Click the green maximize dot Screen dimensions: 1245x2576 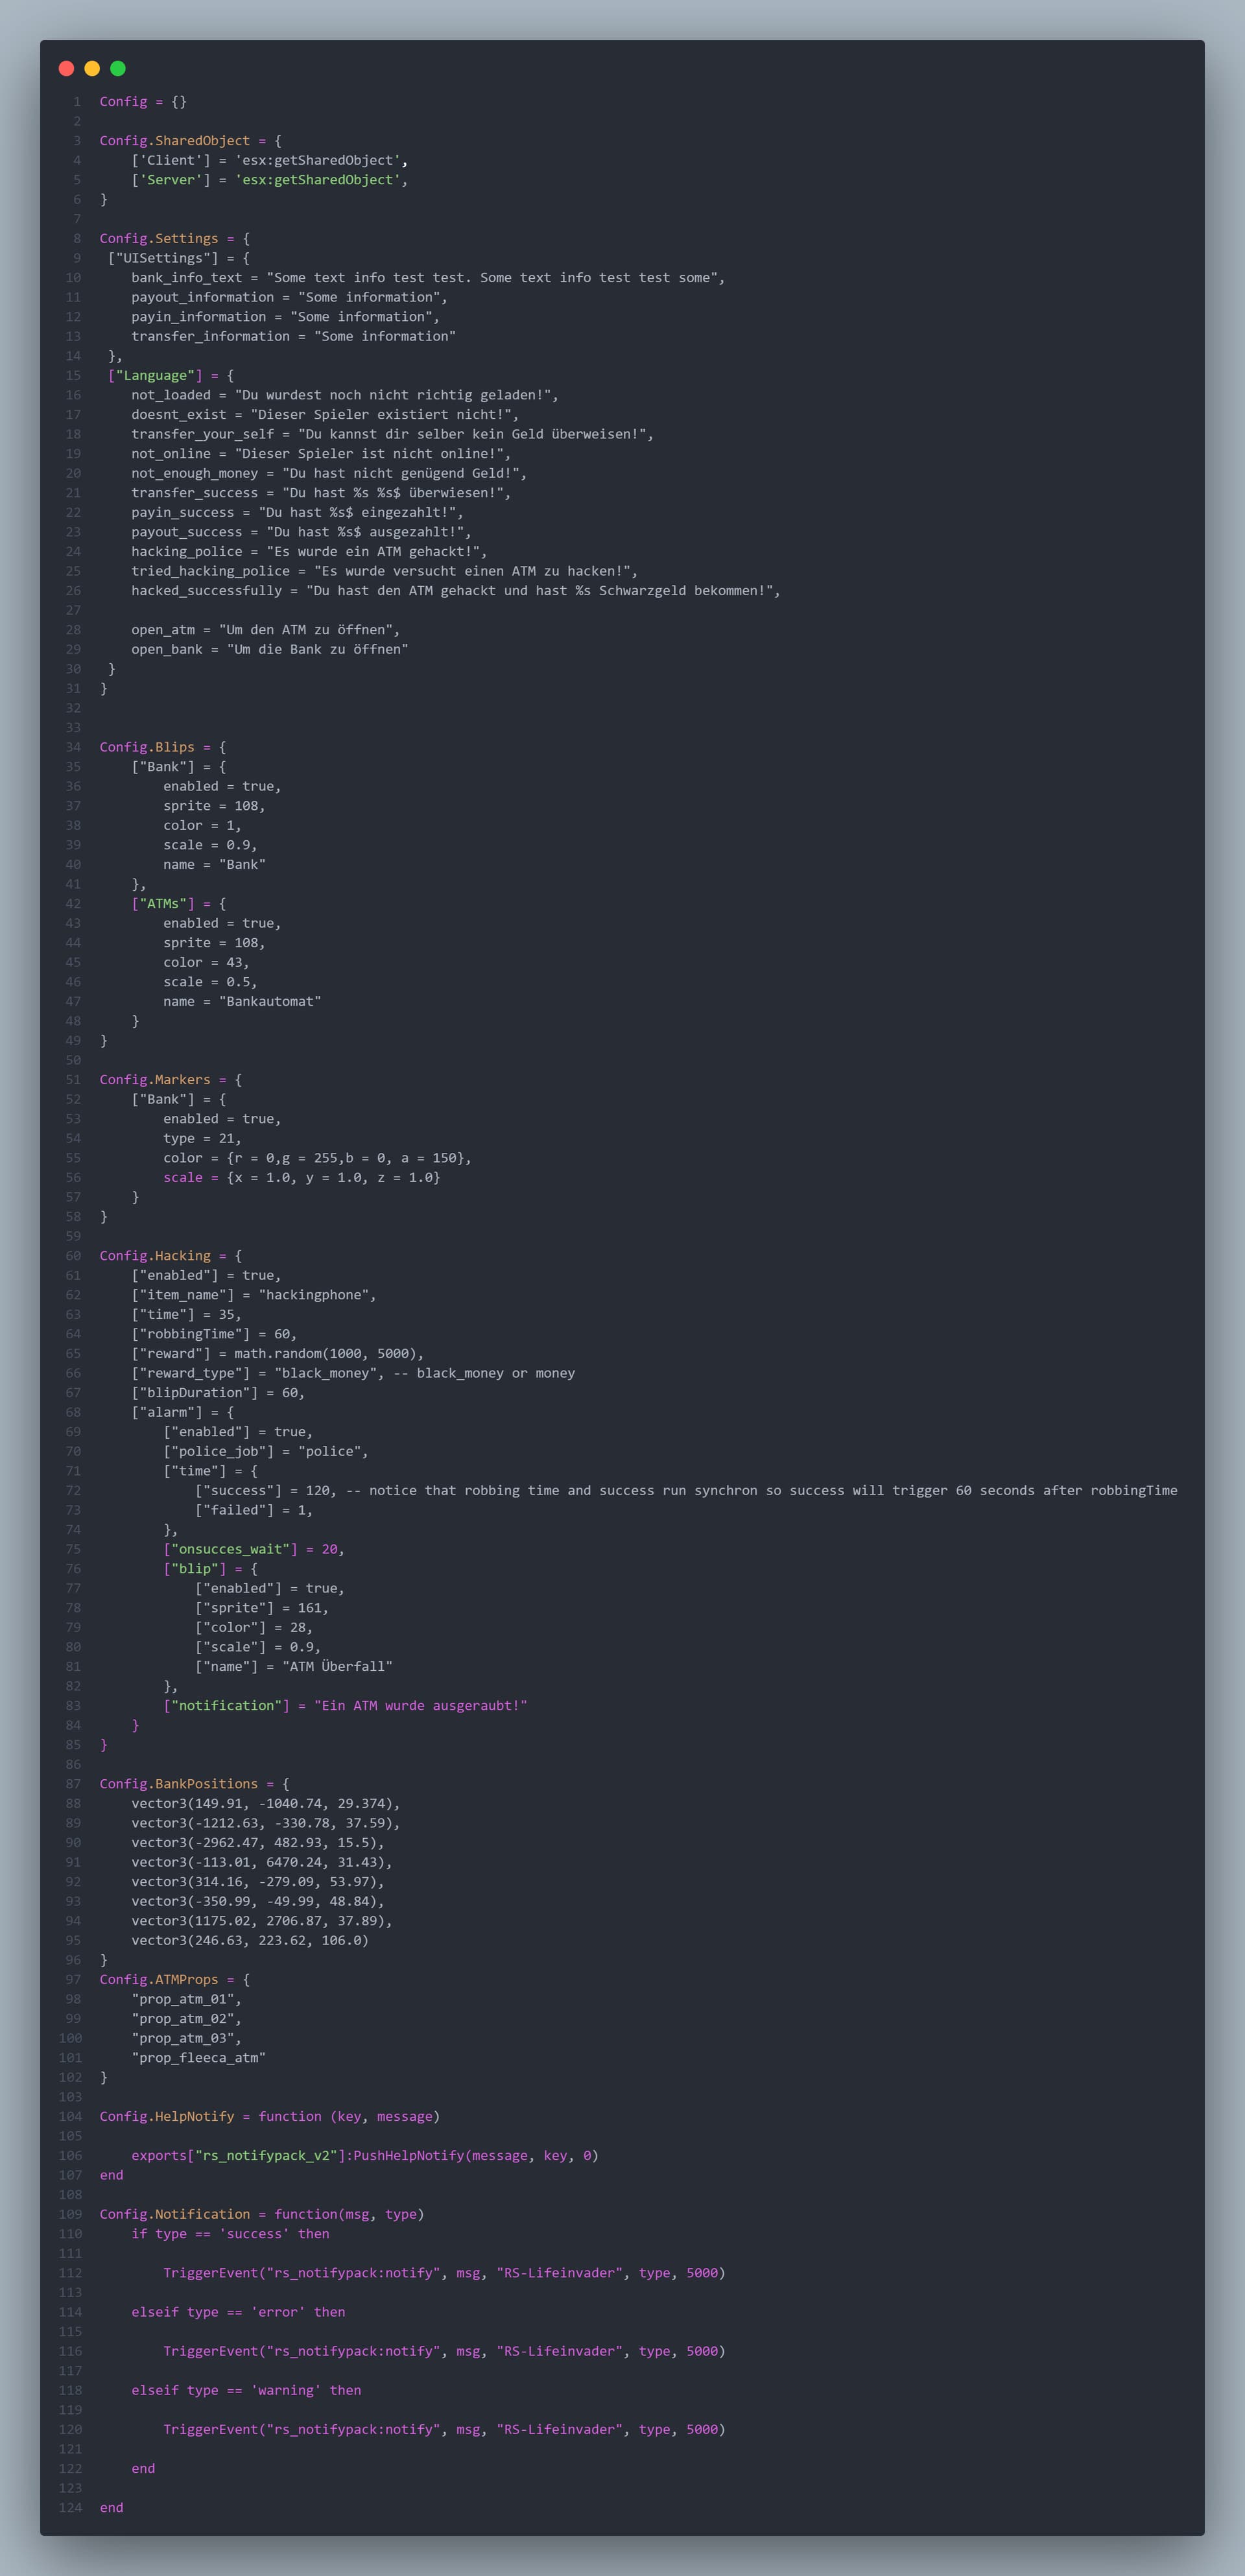coord(118,68)
